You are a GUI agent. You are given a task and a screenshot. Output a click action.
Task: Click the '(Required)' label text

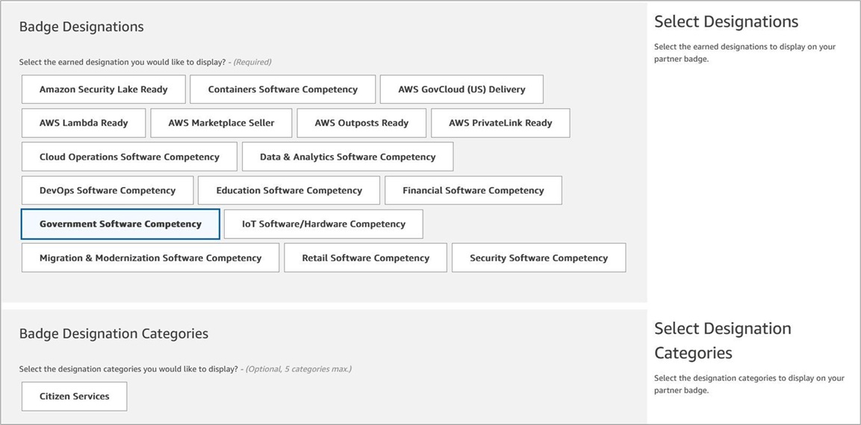click(x=252, y=62)
